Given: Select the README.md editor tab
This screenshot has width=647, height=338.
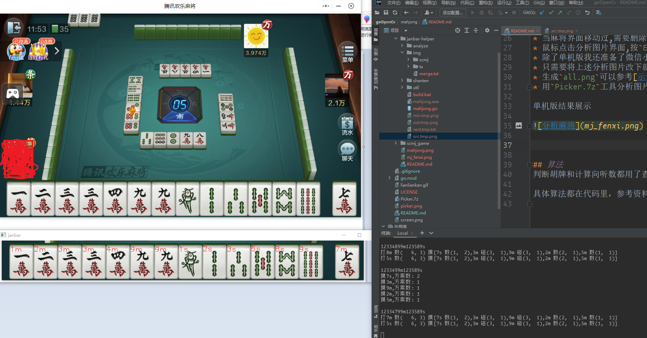Looking at the screenshot, I should 522,31.
